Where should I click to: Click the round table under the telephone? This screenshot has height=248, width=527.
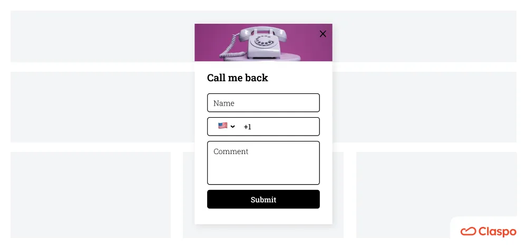[x=262, y=58]
